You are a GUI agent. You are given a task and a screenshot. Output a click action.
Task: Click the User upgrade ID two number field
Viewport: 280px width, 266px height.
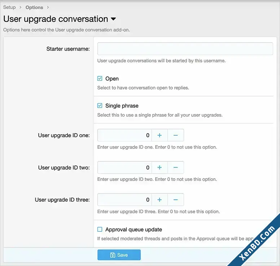124,167
